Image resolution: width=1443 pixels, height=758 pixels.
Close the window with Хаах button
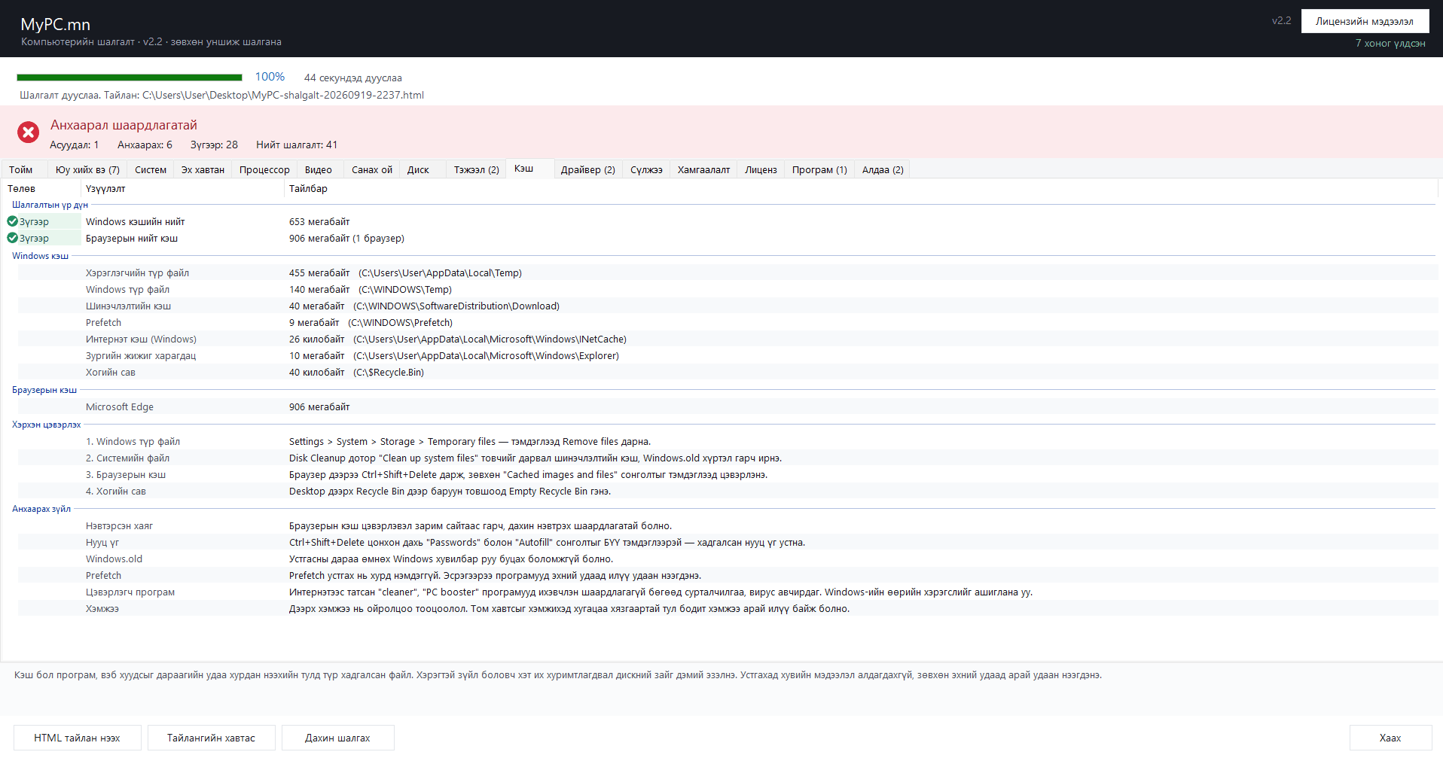tap(1390, 738)
